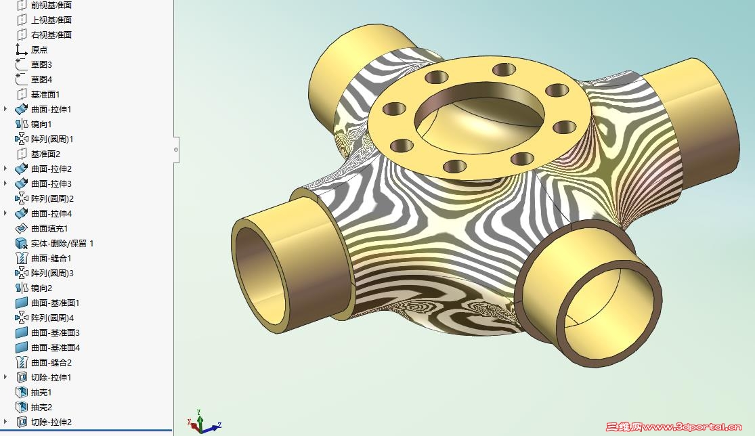
Task: Select the text 基准面1 in tree
Action: (x=45, y=94)
